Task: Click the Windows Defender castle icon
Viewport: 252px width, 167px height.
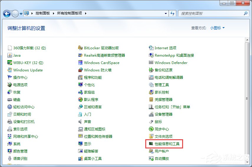Action: pos(151,63)
